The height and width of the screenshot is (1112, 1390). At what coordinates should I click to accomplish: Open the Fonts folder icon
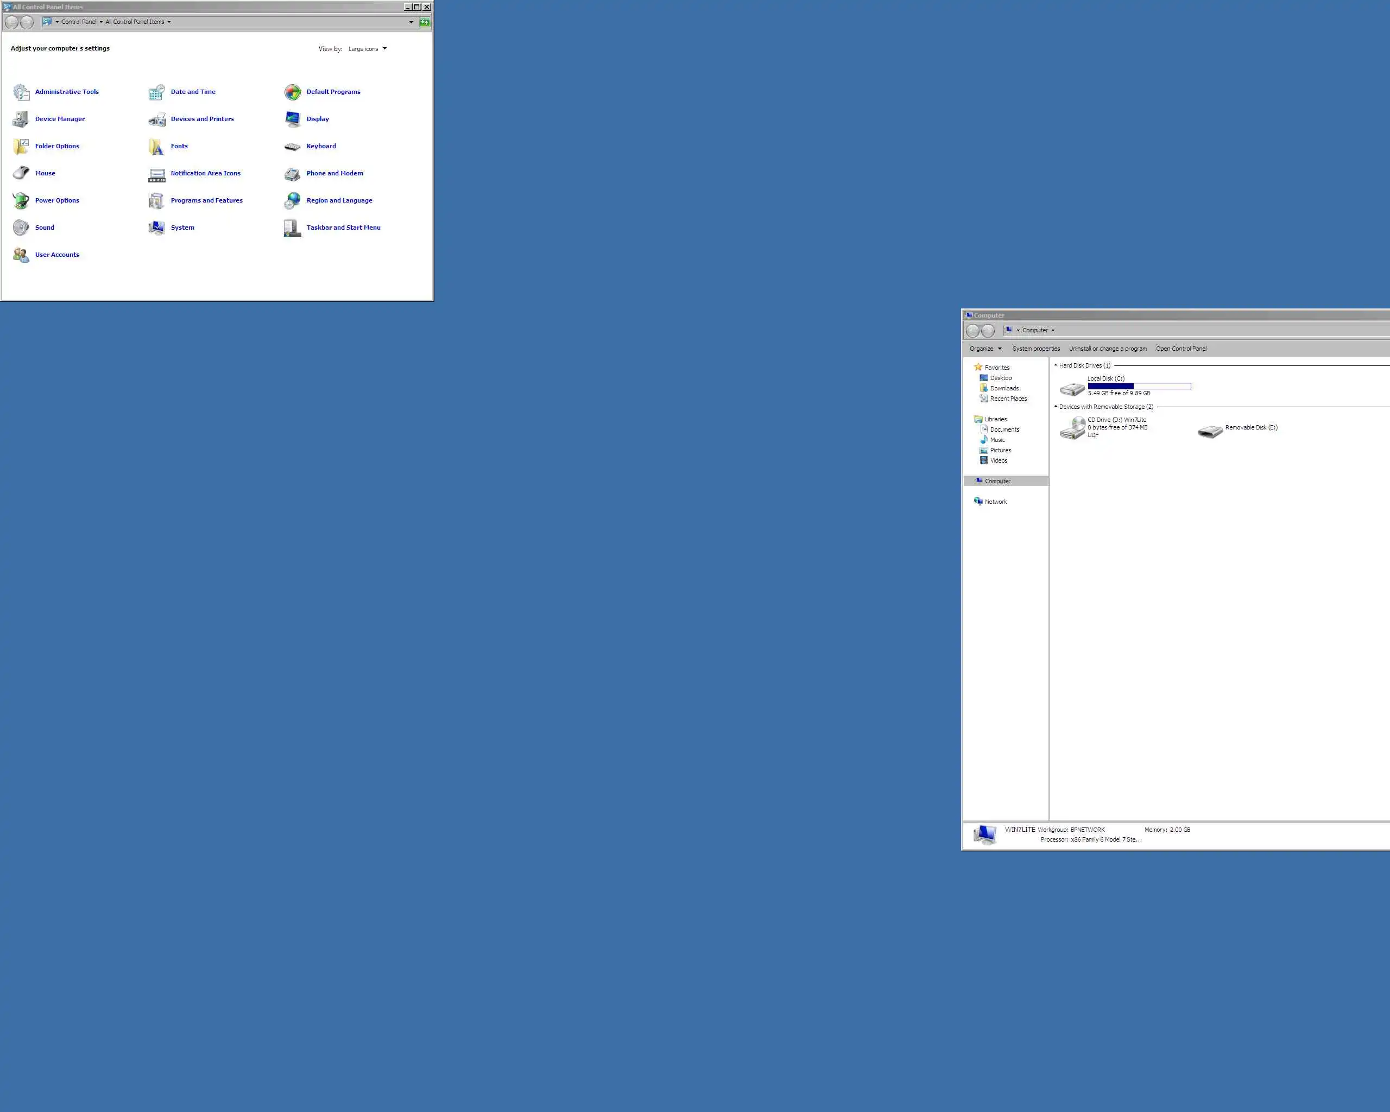157,147
